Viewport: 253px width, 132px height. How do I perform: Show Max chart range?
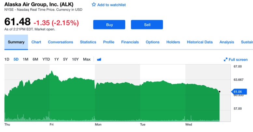click(x=87, y=59)
